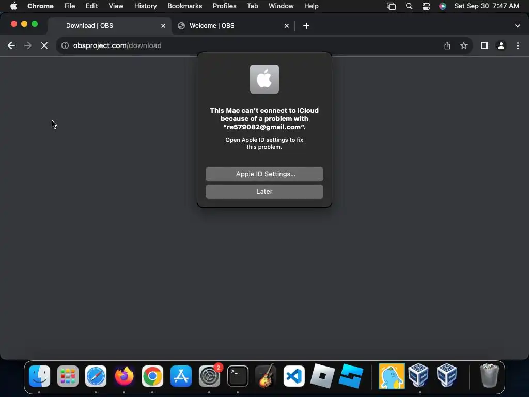
Task: Open a new tab with plus button
Action: pos(306,26)
